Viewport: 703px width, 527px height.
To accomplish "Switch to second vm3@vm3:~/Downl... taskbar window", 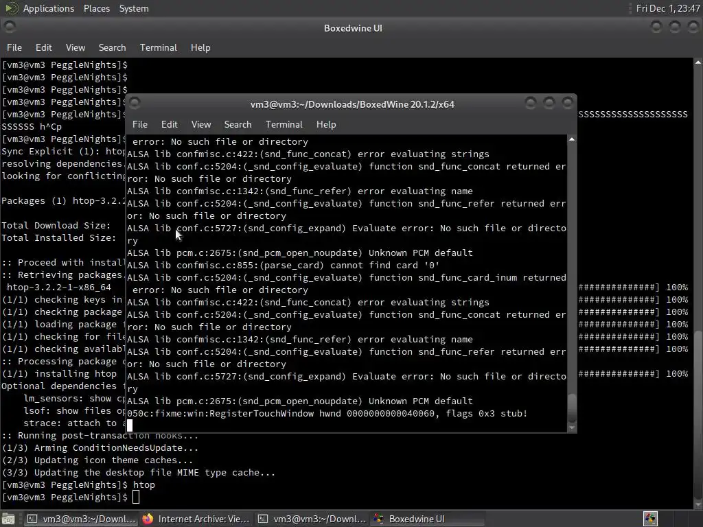I will pyautogui.click(x=312, y=519).
